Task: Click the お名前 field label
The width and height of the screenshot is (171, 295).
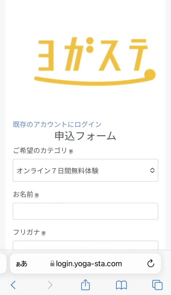Action: (x=23, y=194)
